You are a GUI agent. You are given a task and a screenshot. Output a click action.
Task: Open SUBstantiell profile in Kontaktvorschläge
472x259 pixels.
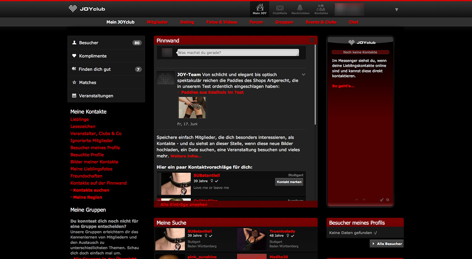pyautogui.click(x=206, y=175)
